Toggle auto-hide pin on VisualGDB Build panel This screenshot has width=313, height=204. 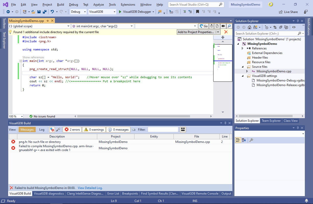coord(225,123)
